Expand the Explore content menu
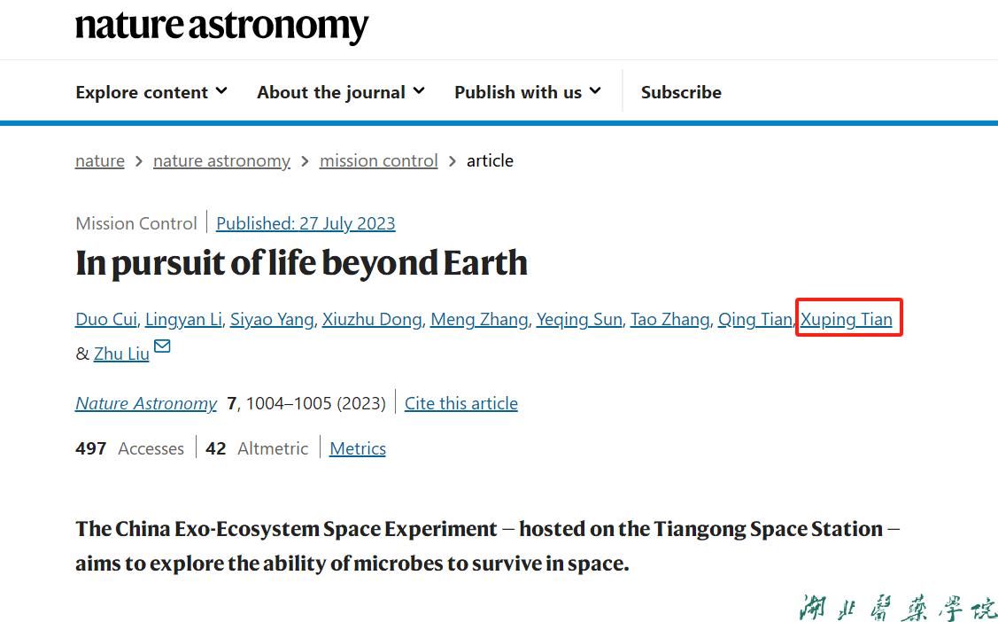Viewport: 998px width, 622px height. click(x=151, y=92)
